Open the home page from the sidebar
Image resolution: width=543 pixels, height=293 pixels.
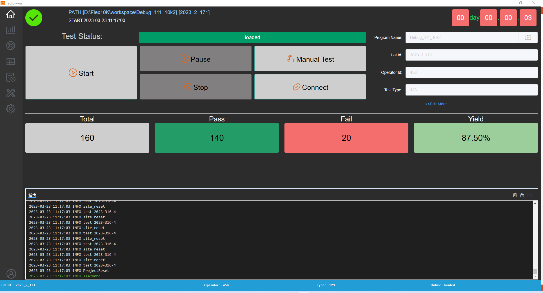[x=11, y=14]
